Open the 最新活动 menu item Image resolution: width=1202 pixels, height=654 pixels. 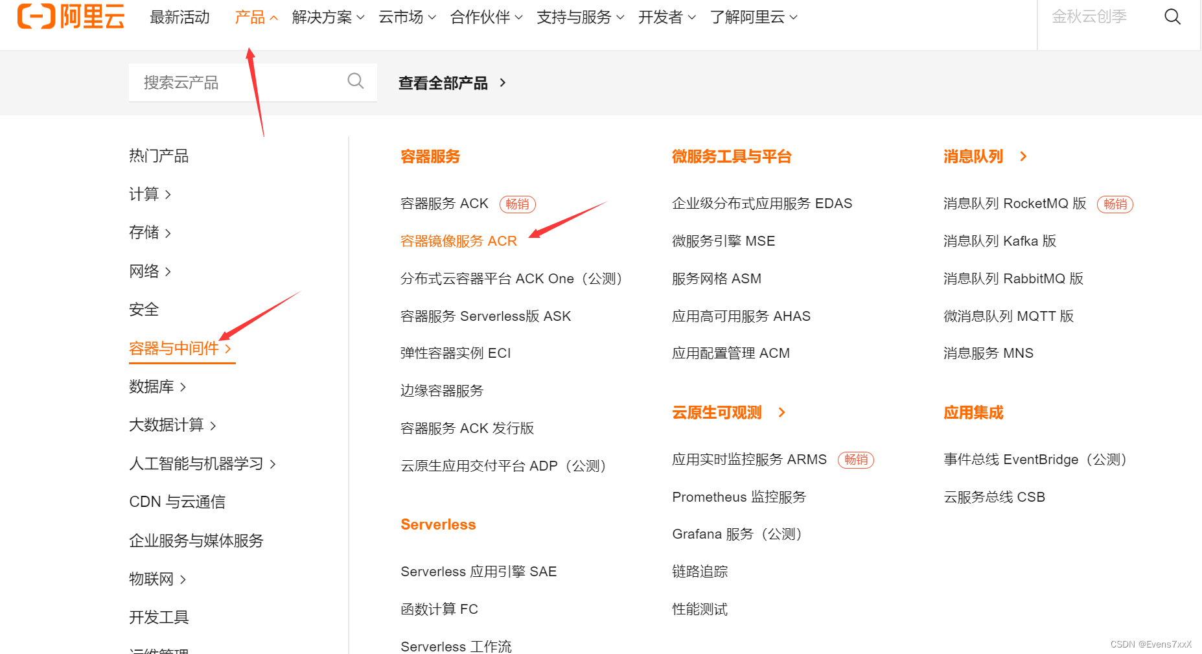(179, 18)
